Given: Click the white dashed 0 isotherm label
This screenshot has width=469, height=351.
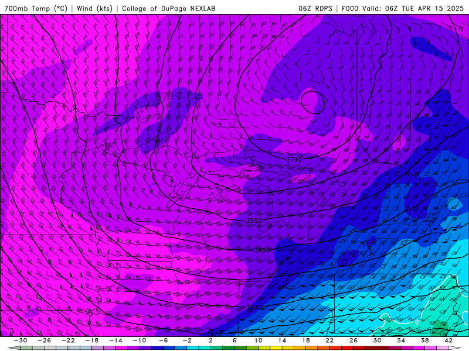Looking at the screenshot, I should pos(416,322).
